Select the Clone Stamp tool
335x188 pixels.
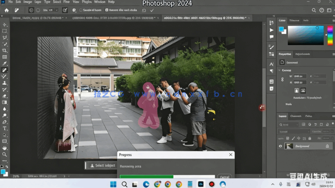click(4, 83)
